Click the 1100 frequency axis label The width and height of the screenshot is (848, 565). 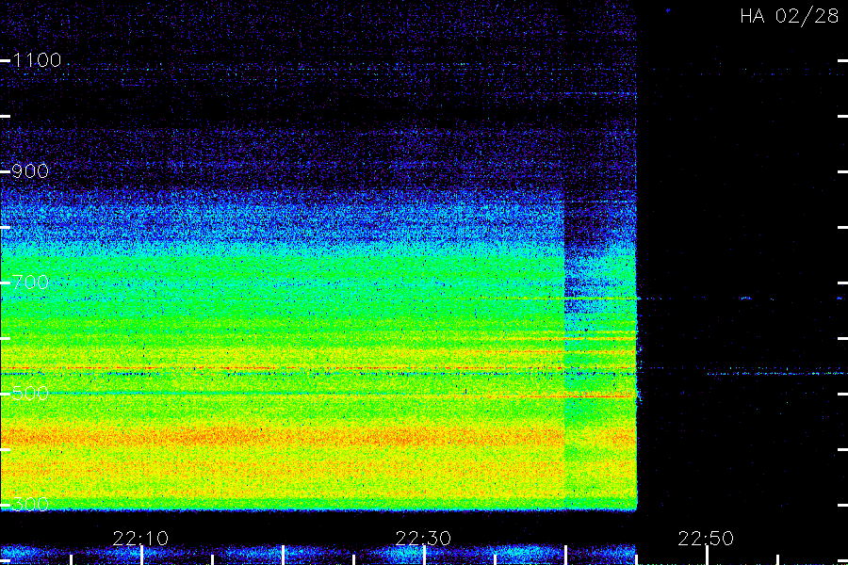pyautogui.click(x=37, y=60)
